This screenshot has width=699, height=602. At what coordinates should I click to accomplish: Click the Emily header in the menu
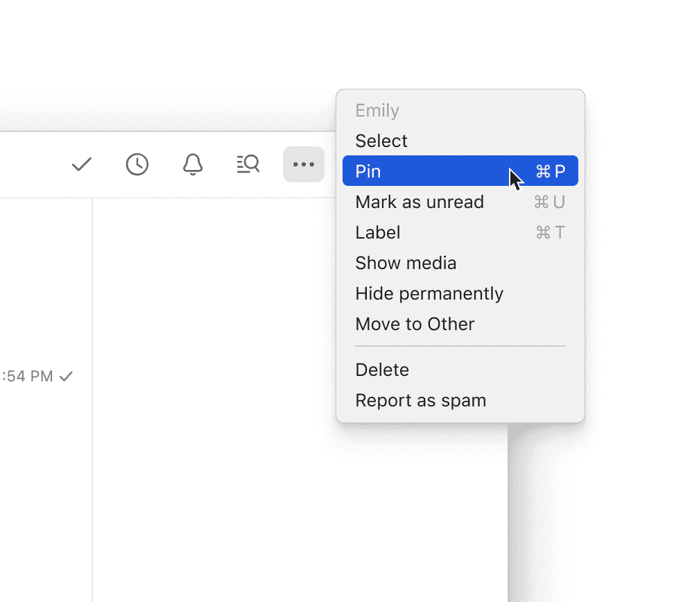tap(377, 111)
